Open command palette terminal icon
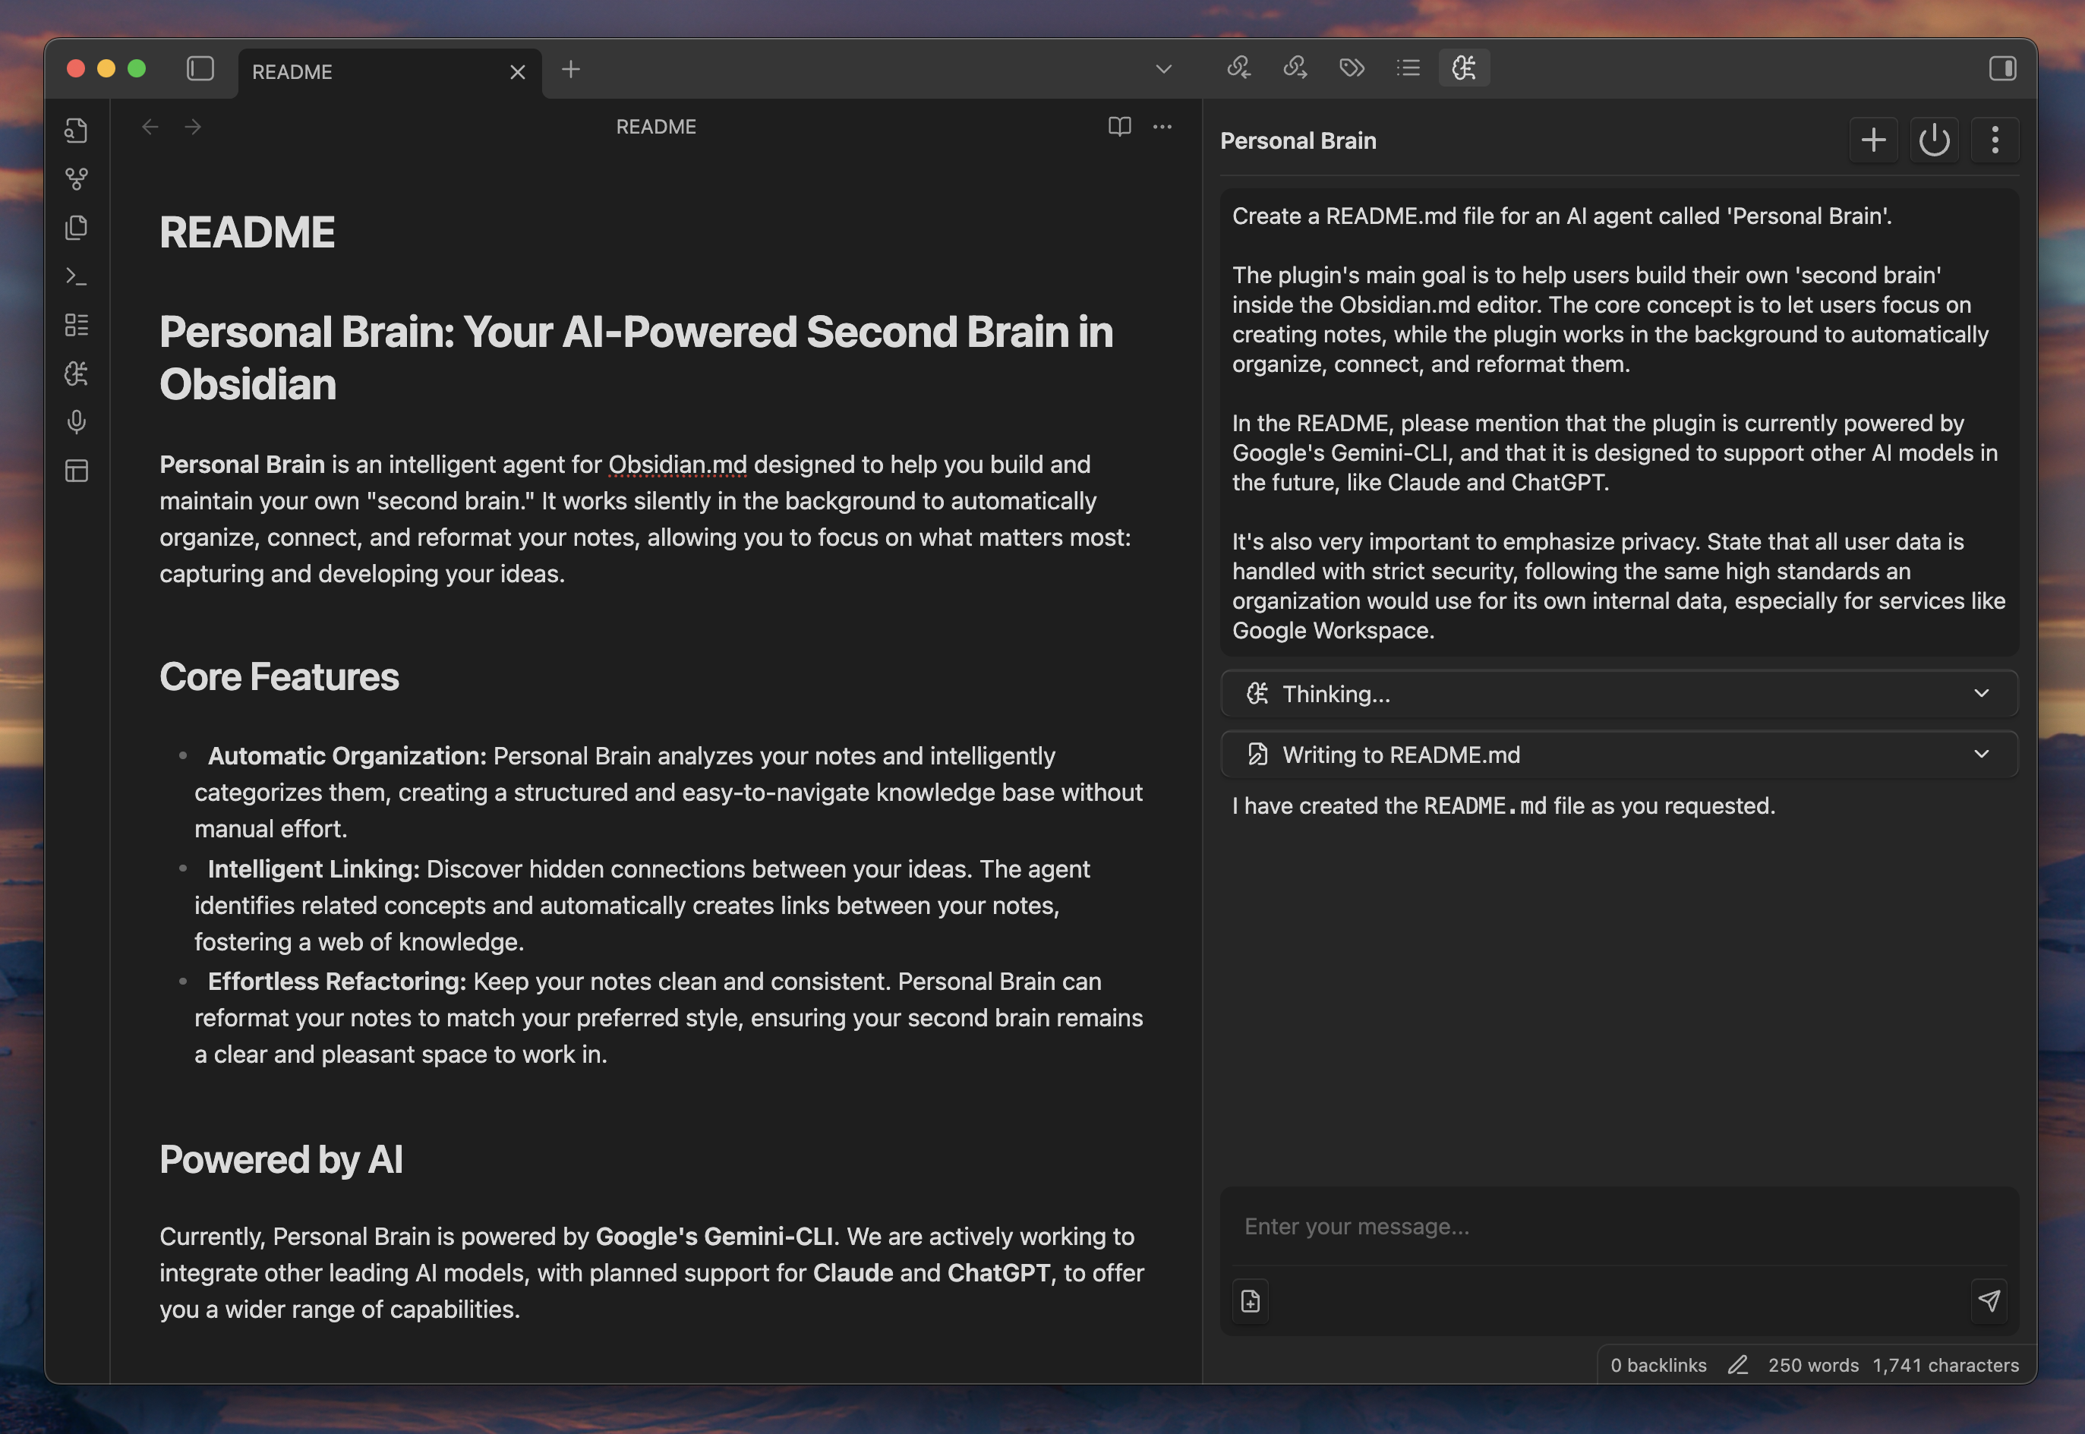Viewport: 2085px width, 1434px height. 77,277
